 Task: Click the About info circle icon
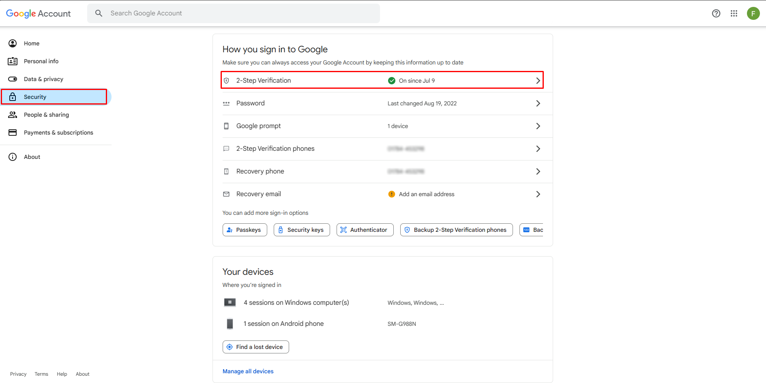[x=13, y=157]
